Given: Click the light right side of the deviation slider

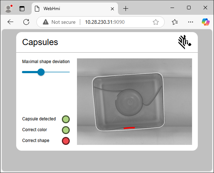Looking at the screenshot, I should [57, 72].
